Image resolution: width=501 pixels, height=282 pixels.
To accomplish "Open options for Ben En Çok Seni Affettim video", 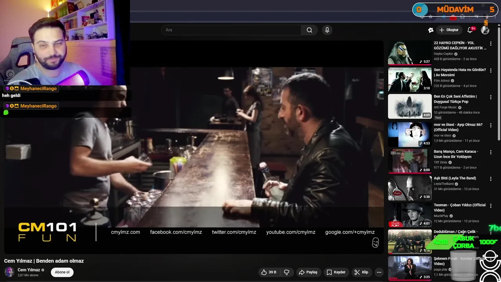I will pos(491,97).
